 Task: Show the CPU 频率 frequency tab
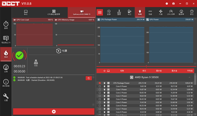click(x=171, y=12)
